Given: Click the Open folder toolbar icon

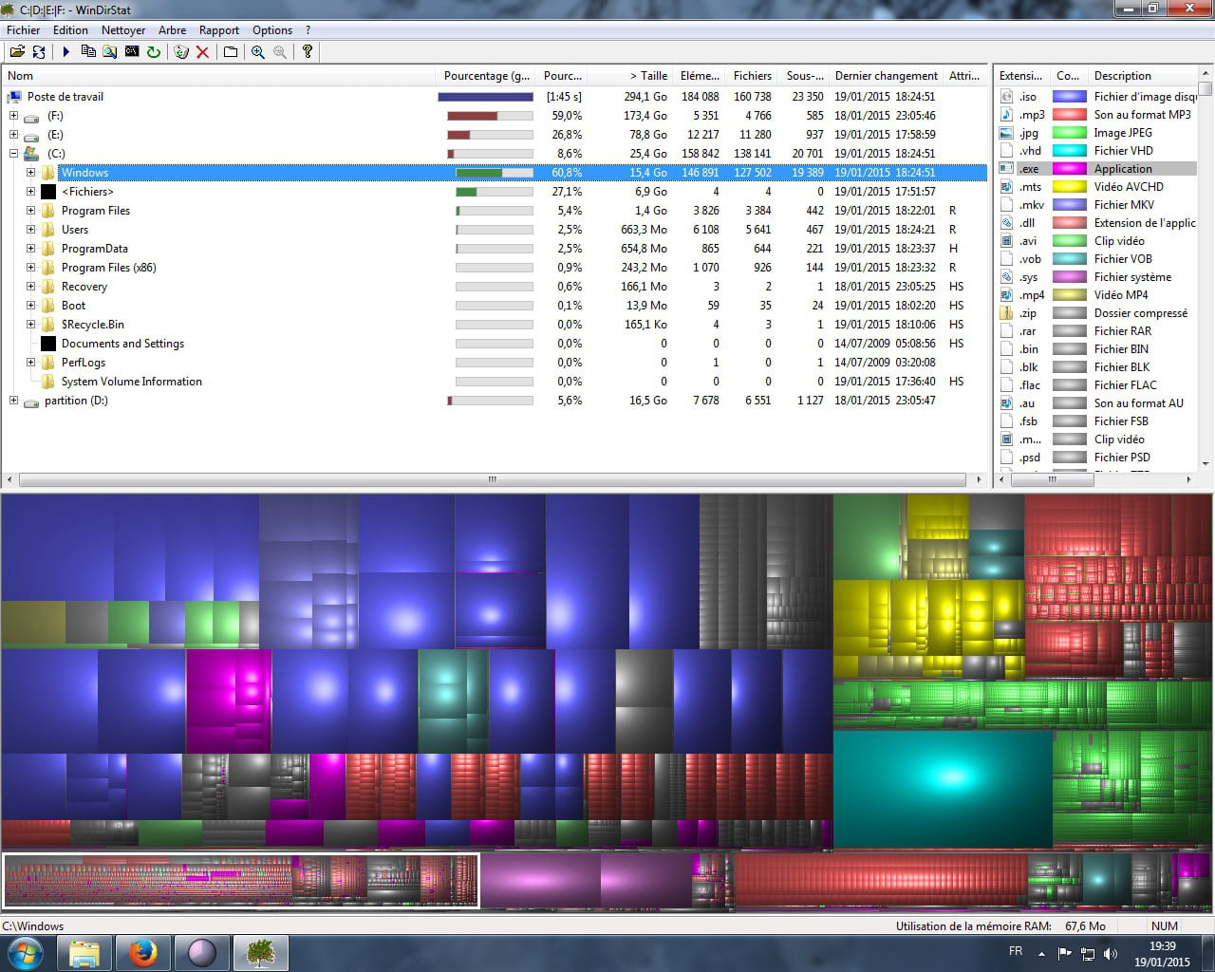Looking at the screenshot, I should tap(16, 52).
